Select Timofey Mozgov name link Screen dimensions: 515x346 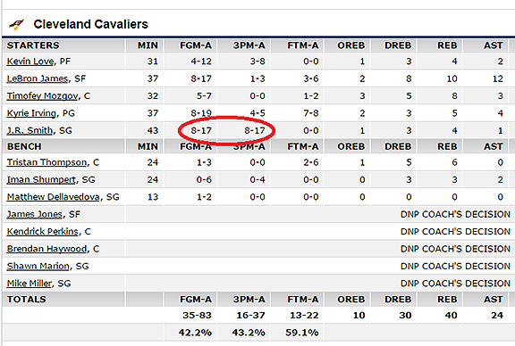tap(43, 96)
